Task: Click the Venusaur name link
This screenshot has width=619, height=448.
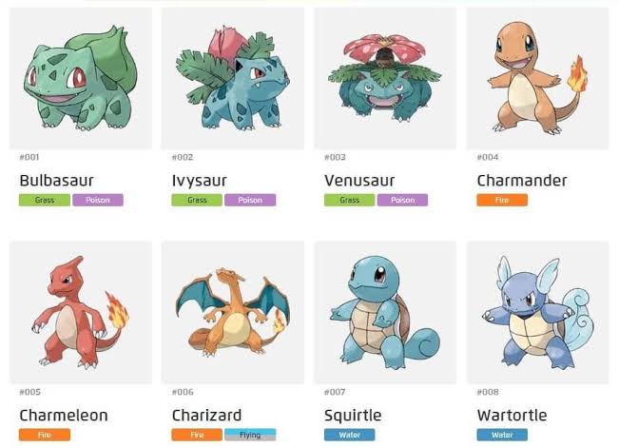Action: pos(359,181)
